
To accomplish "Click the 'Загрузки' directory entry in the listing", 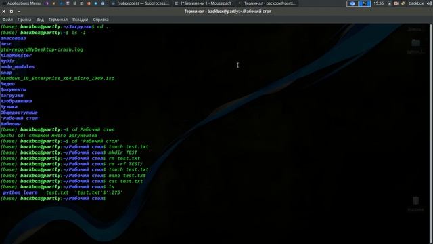I will pyautogui.click(x=12, y=96).
